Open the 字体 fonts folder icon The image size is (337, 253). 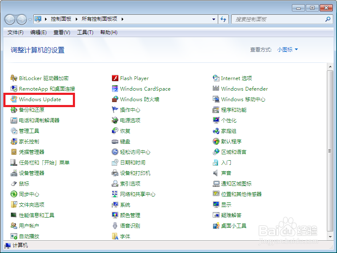coord(115,236)
